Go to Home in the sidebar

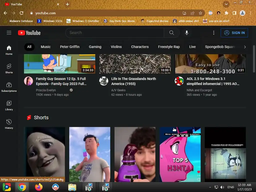tap(9, 50)
